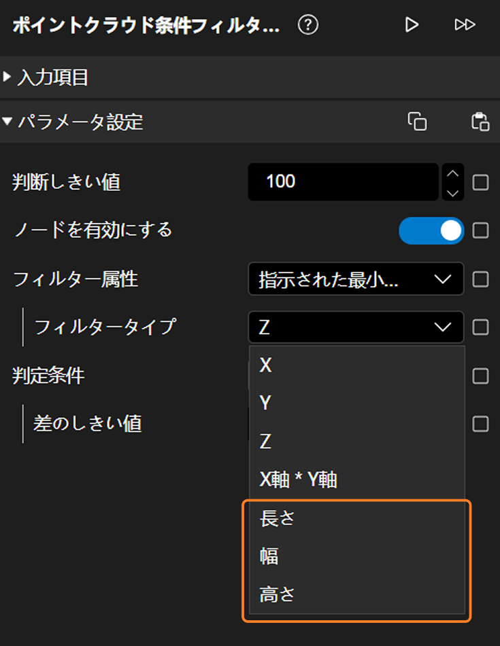Click the paste parameters icon
500x646 pixels.
480,122
